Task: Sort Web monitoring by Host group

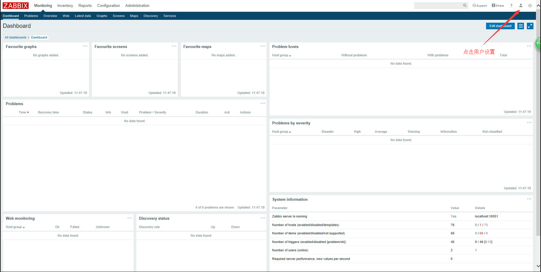Action: click(x=15, y=227)
